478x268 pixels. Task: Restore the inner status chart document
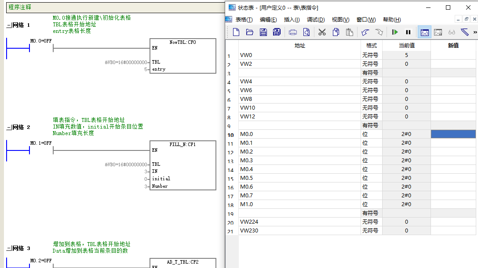(467, 19)
